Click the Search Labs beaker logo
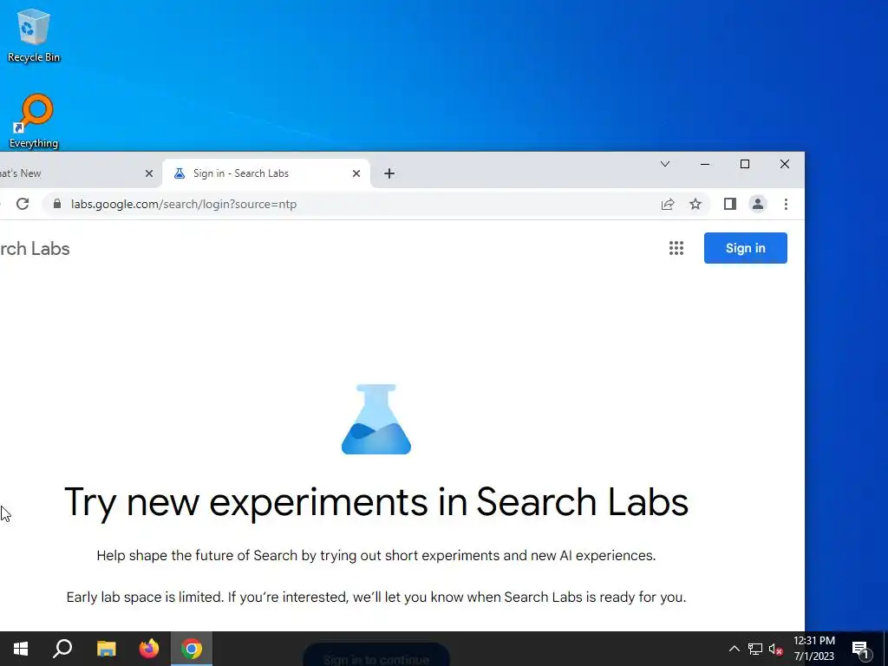The height and width of the screenshot is (666, 888). [x=376, y=419]
